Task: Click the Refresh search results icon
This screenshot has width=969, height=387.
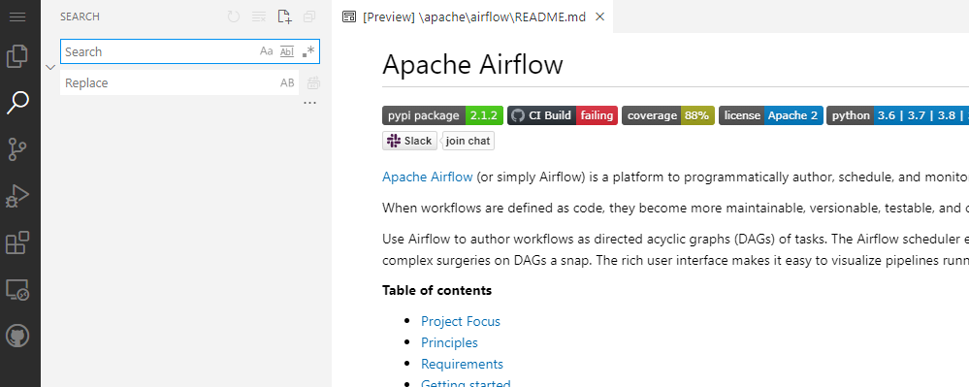Action: pyautogui.click(x=234, y=16)
